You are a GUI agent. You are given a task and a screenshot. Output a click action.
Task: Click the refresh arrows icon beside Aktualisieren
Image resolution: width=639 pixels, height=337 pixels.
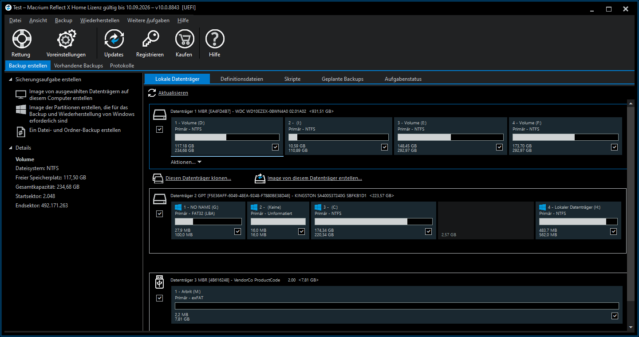point(152,93)
